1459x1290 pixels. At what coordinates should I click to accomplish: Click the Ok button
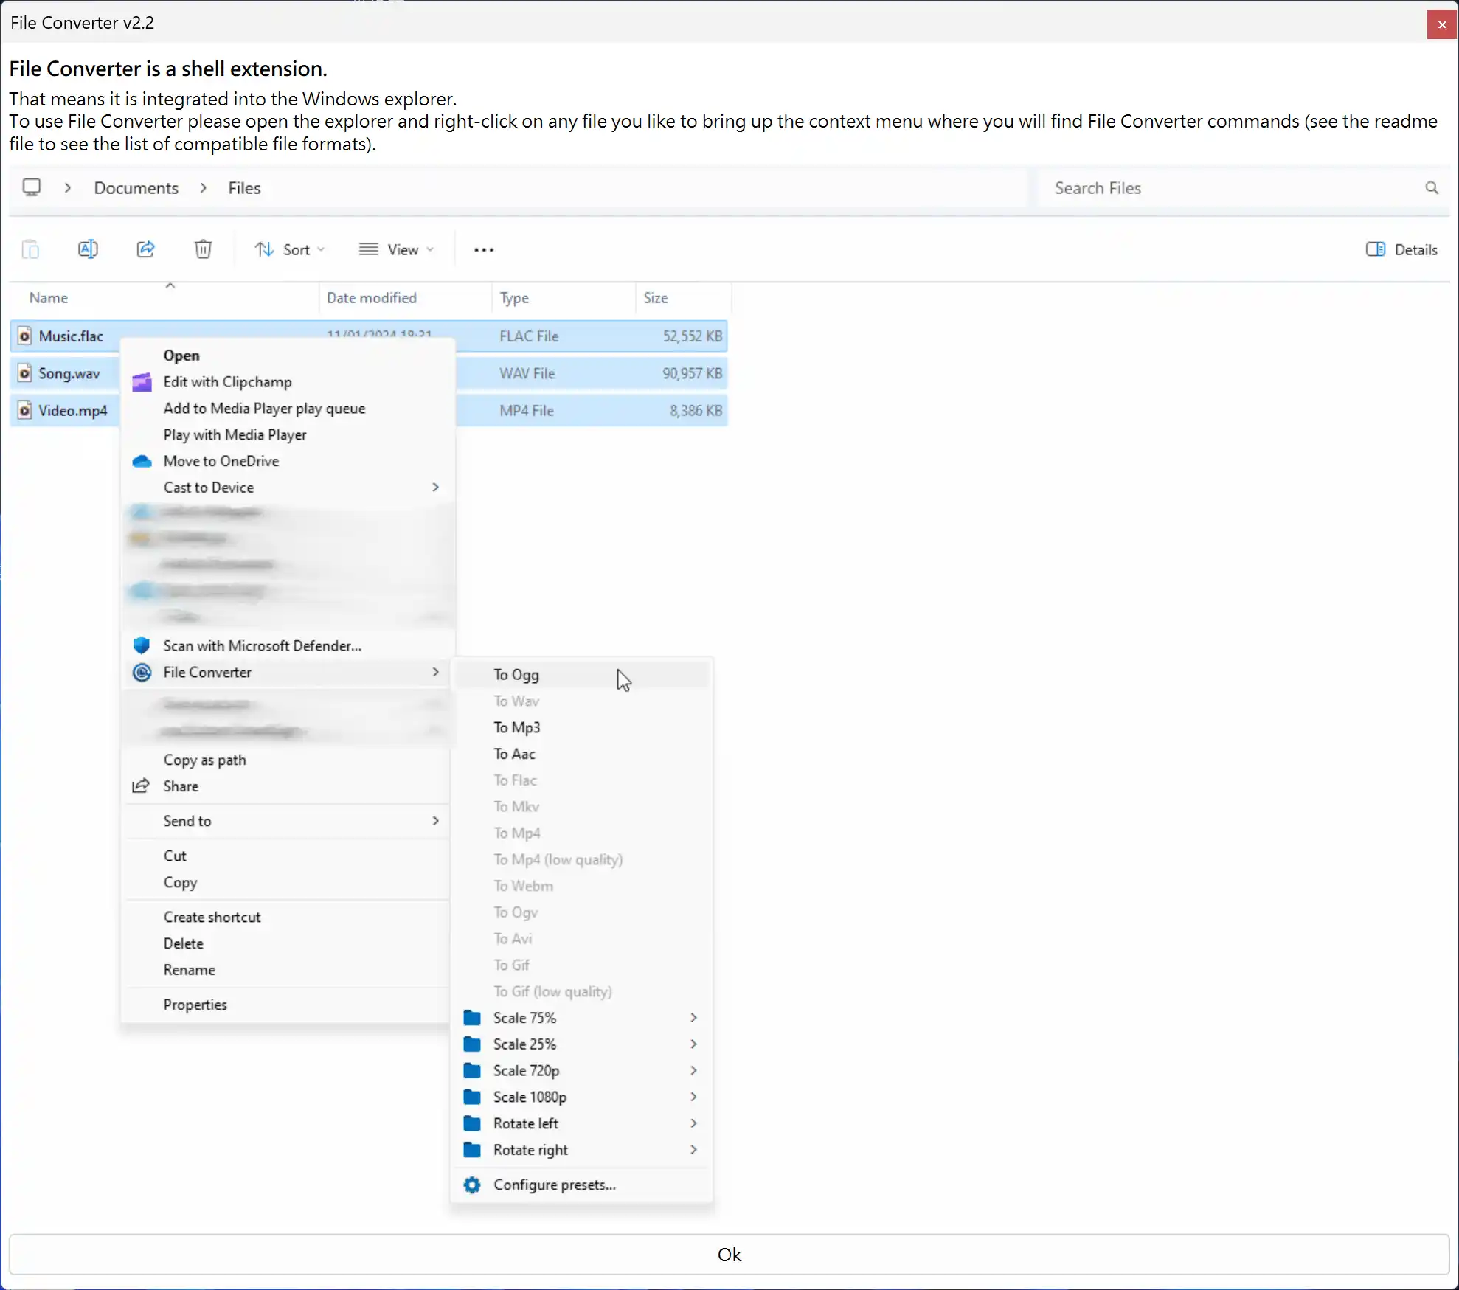pyautogui.click(x=729, y=1255)
